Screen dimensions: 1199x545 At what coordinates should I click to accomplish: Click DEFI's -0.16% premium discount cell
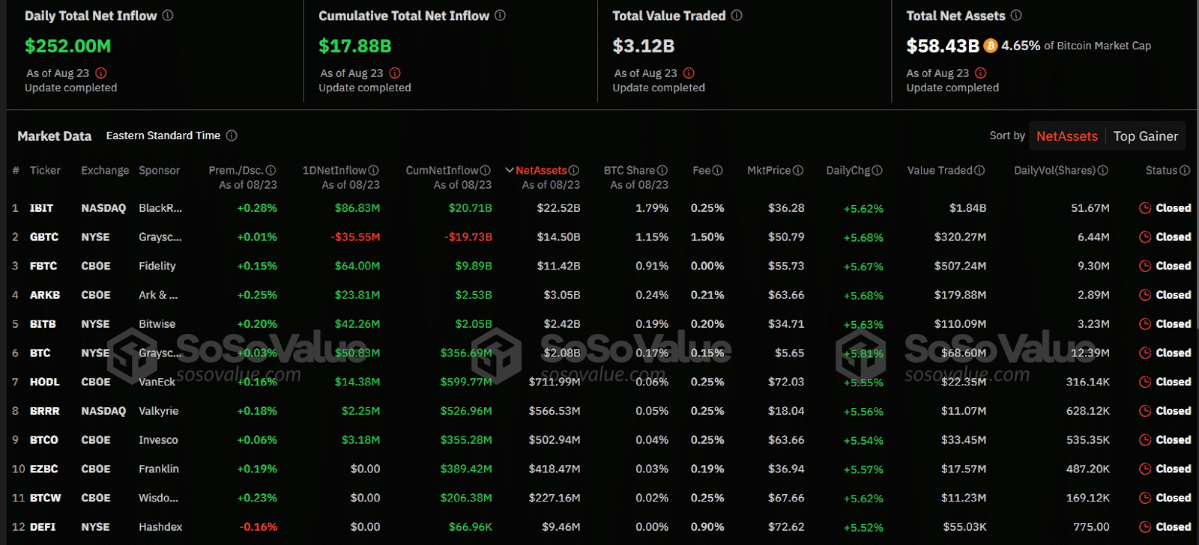(259, 527)
